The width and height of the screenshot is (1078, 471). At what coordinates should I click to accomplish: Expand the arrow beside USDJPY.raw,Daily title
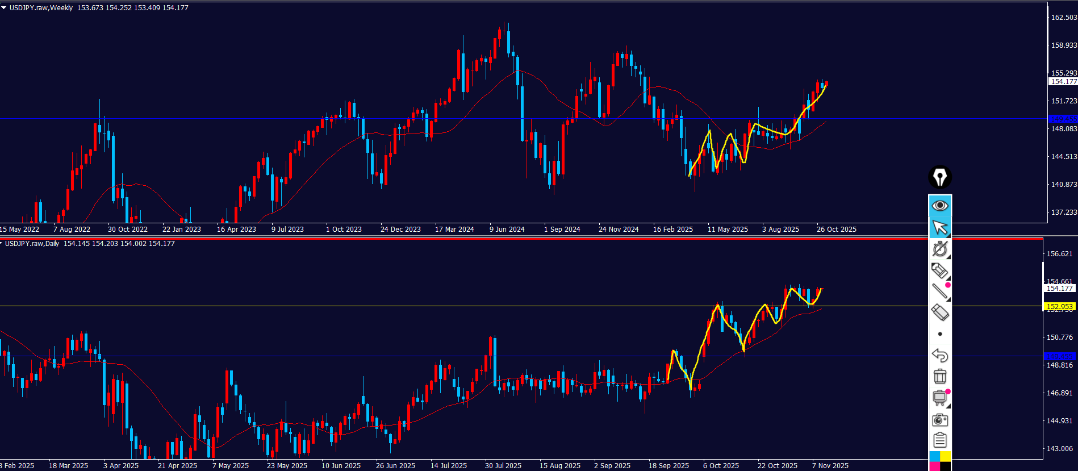pos(2,244)
